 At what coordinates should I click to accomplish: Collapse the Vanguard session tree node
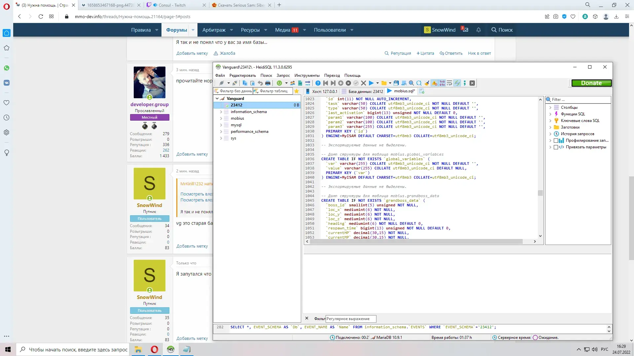pyautogui.click(x=217, y=99)
